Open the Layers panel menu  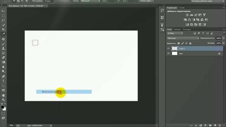(x=224, y=29)
